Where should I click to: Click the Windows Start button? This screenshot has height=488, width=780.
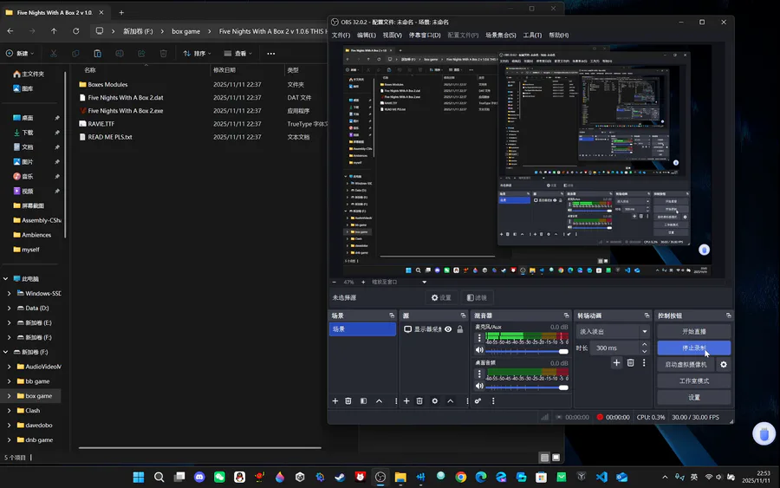(x=139, y=477)
